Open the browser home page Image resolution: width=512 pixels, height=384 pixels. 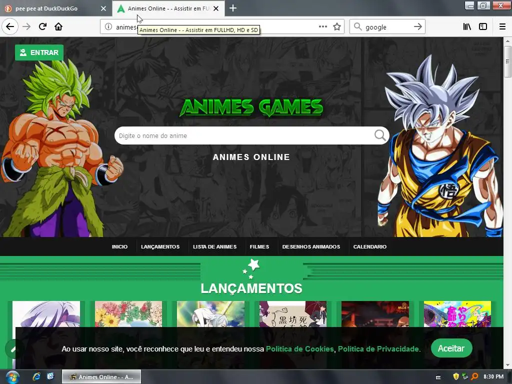(x=58, y=26)
